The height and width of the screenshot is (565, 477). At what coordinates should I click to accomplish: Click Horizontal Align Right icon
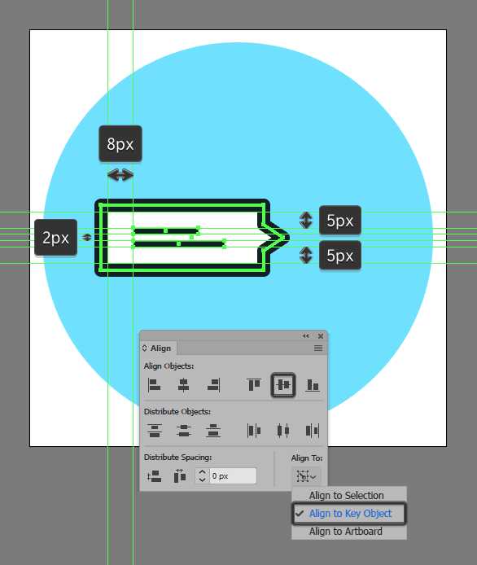coord(213,385)
